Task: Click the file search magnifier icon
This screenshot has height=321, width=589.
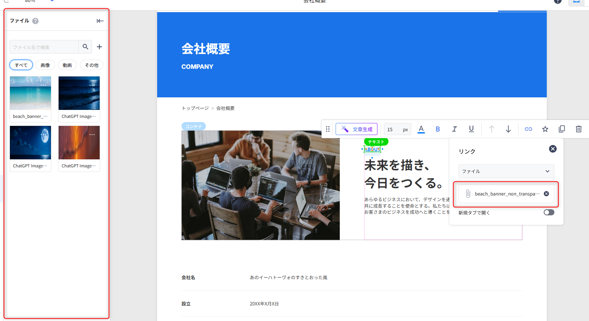Action: point(85,47)
